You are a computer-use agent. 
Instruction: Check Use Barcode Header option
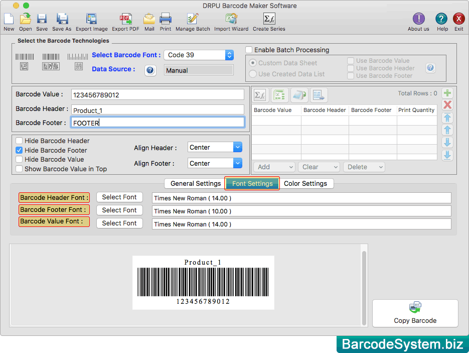pos(351,68)
